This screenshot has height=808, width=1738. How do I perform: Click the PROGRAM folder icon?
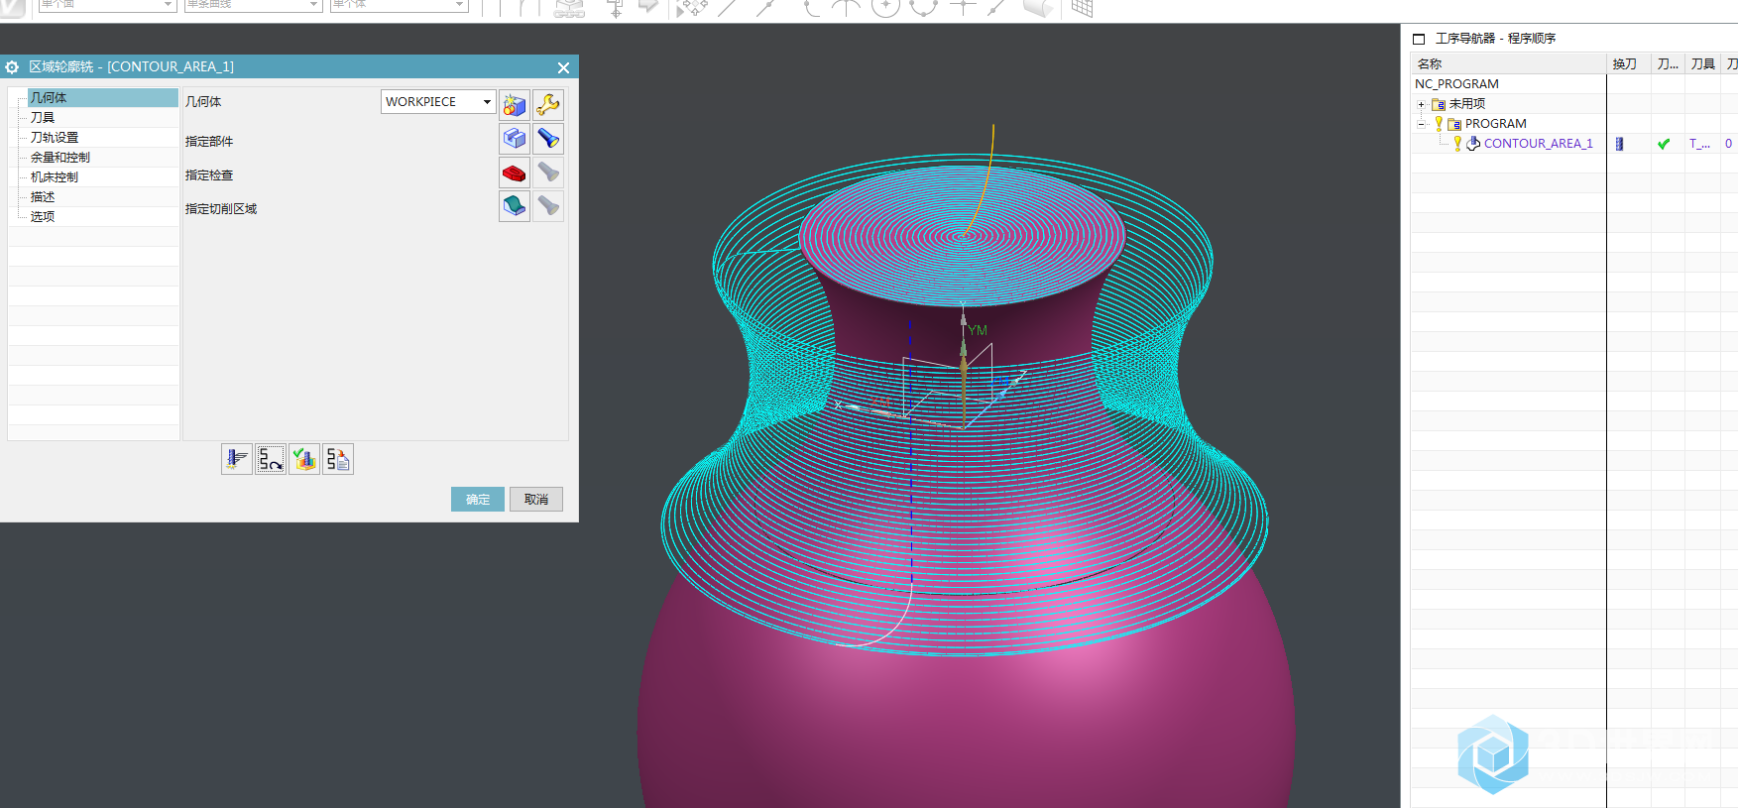[1454, 124]
